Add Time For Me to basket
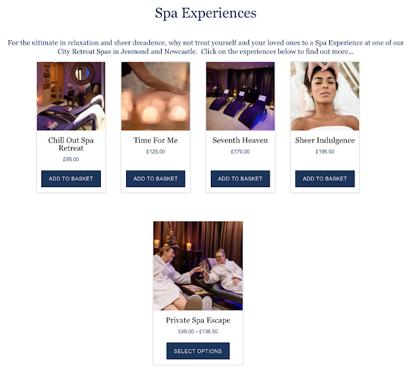Viewport: 414px width, 371px height. (155, 179)
